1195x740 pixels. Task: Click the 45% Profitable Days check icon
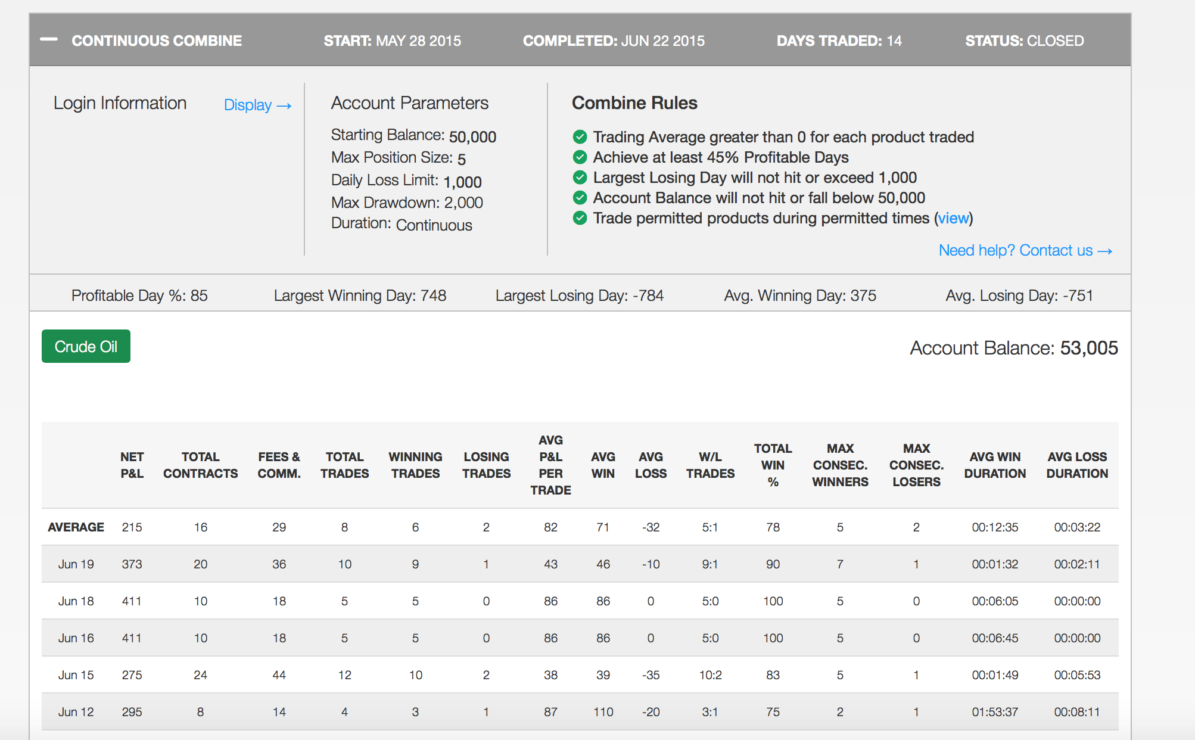coord(580,157)
